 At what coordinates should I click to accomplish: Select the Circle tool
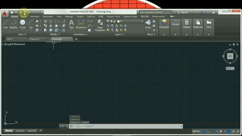(23, 24)
